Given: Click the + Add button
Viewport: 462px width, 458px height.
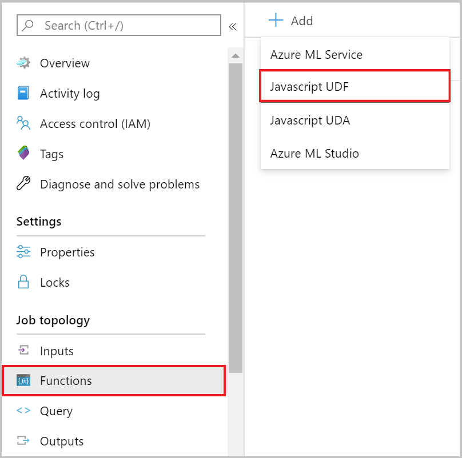Looking at the screenshot, I should coord(289,21).
